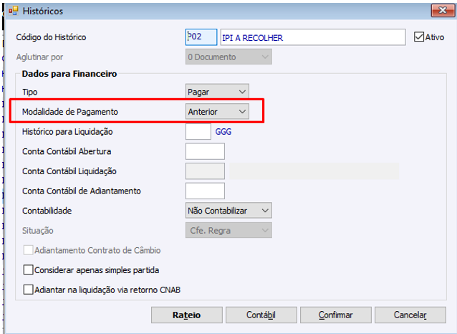Click the Histórico para Liquidação label
Image resolution: width=457 pixels, height=334 pixels.
[x=67, y=132]
